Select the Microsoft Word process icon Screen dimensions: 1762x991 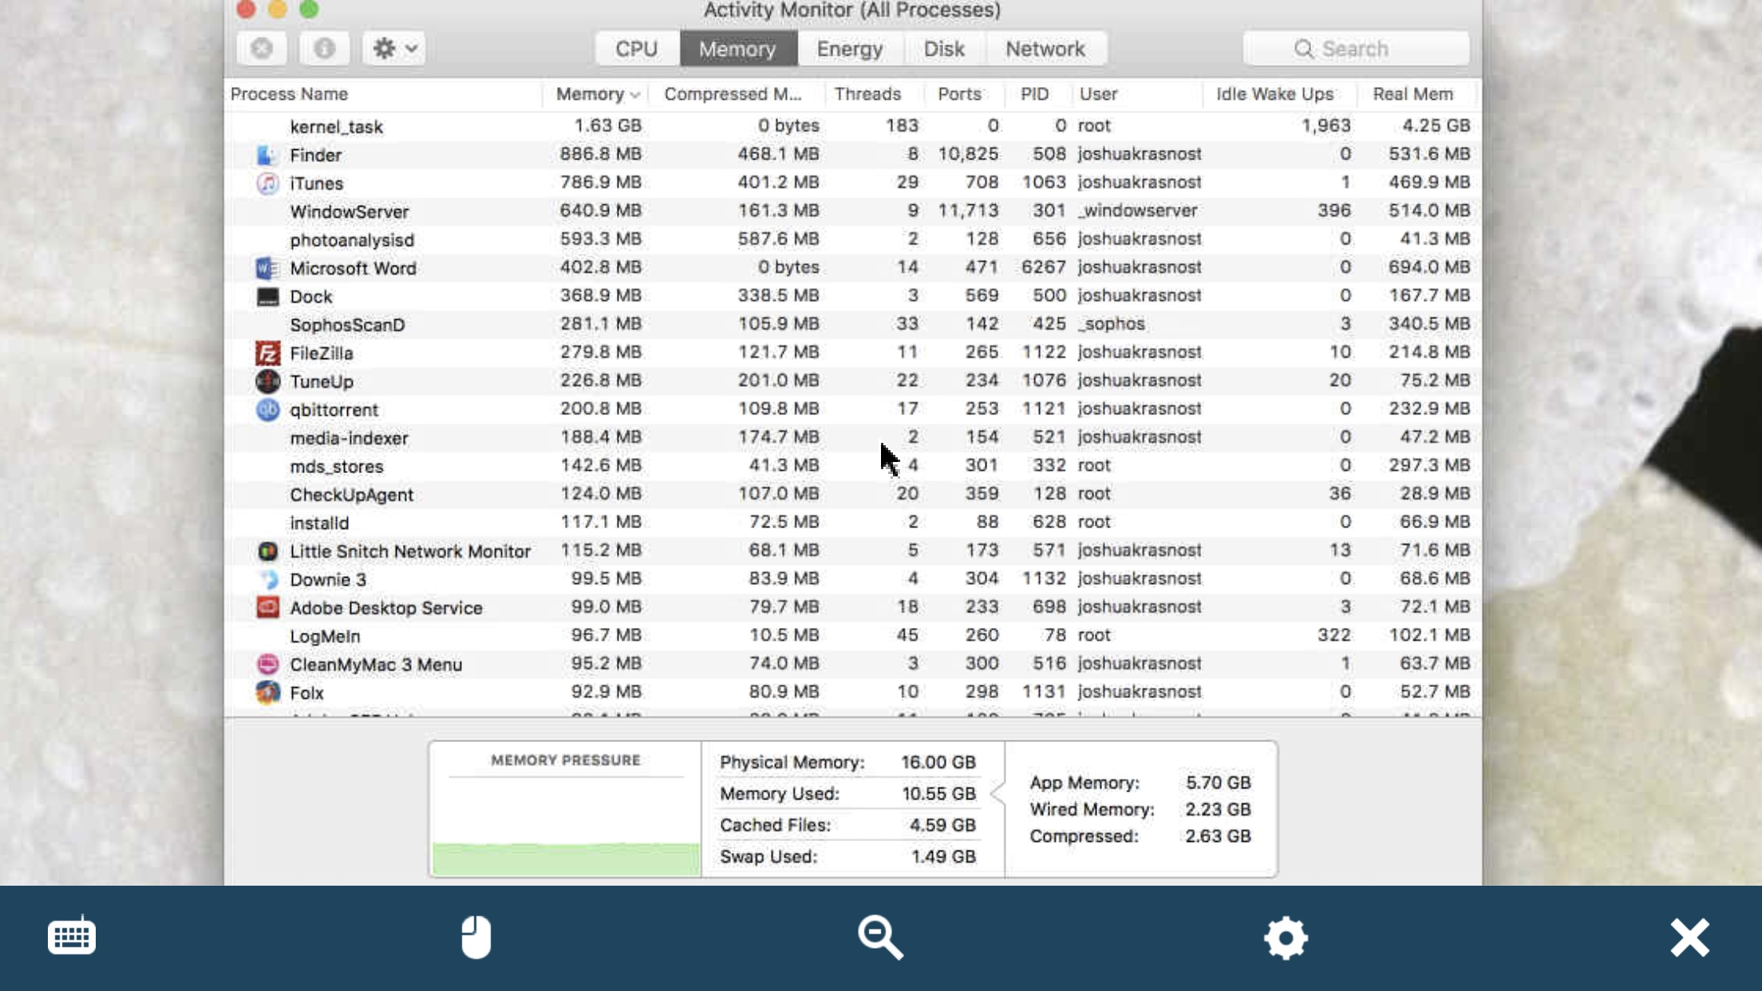(267, 268)
